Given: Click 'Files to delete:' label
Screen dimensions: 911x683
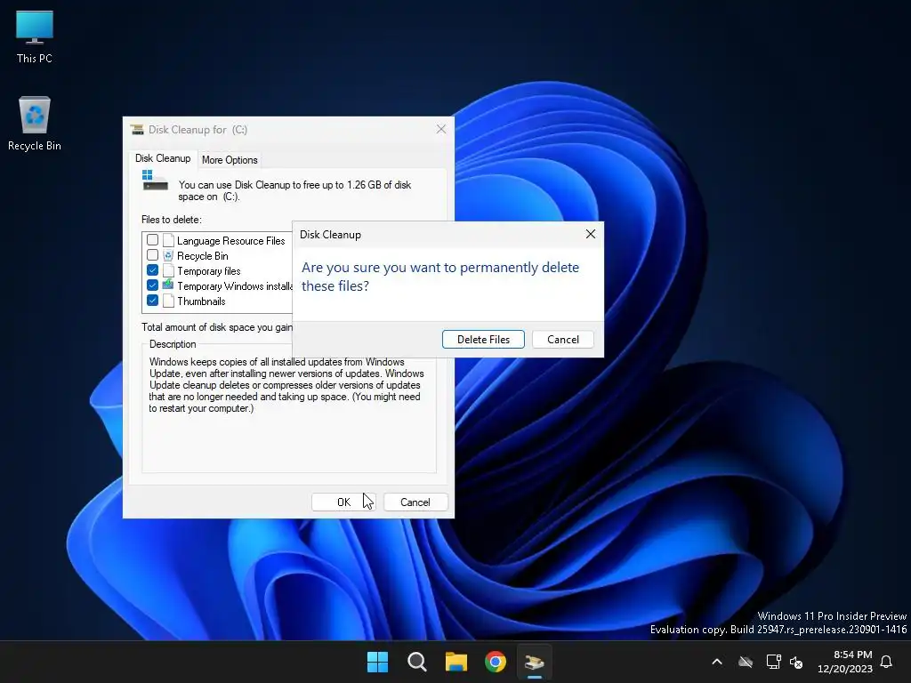Looking at the screenshot, I should click(x=172, y=220).
